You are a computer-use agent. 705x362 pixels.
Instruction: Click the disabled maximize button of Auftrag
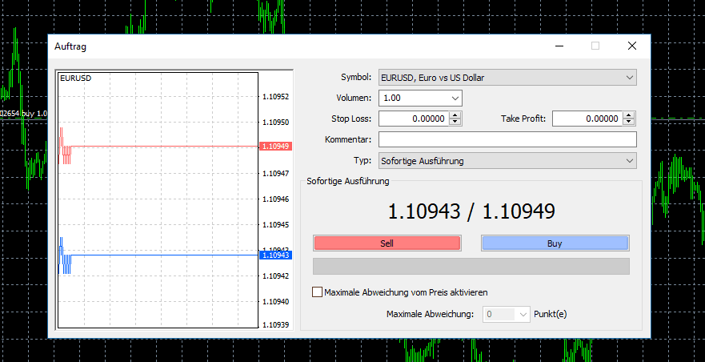coord(595,46)
